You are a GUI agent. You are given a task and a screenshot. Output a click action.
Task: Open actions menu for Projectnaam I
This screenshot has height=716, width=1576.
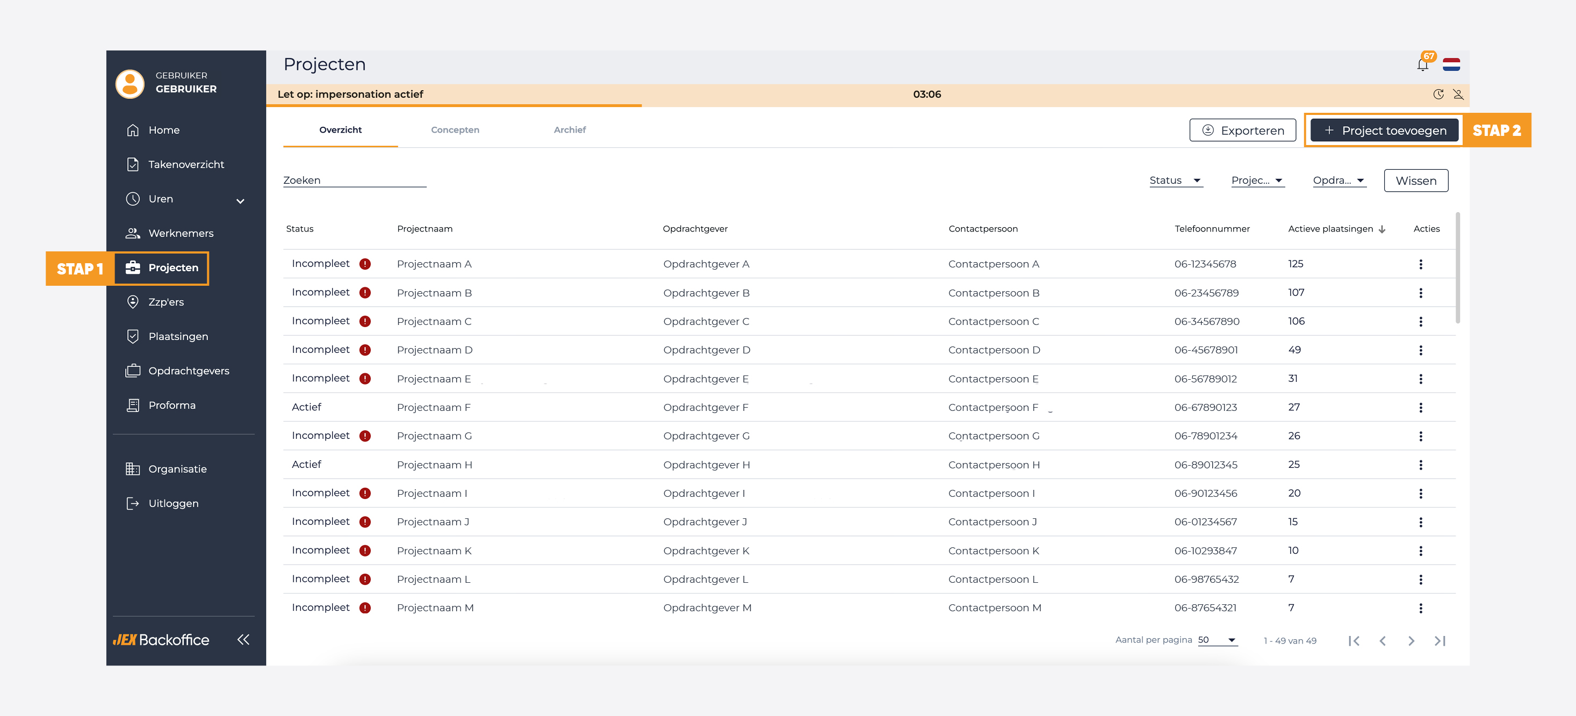1421,494
